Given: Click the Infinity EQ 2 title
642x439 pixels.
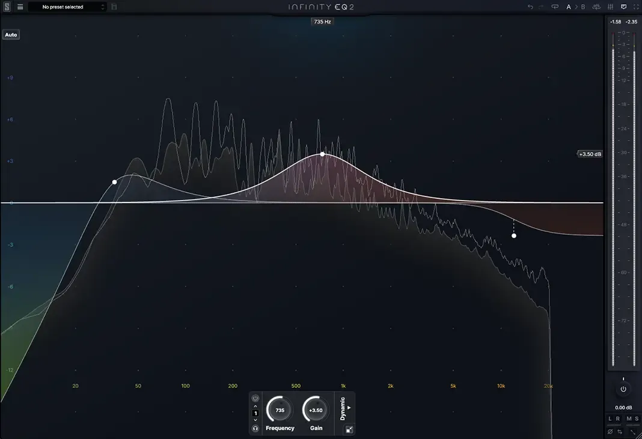Looking at the screenshot, I should point(321,7).
